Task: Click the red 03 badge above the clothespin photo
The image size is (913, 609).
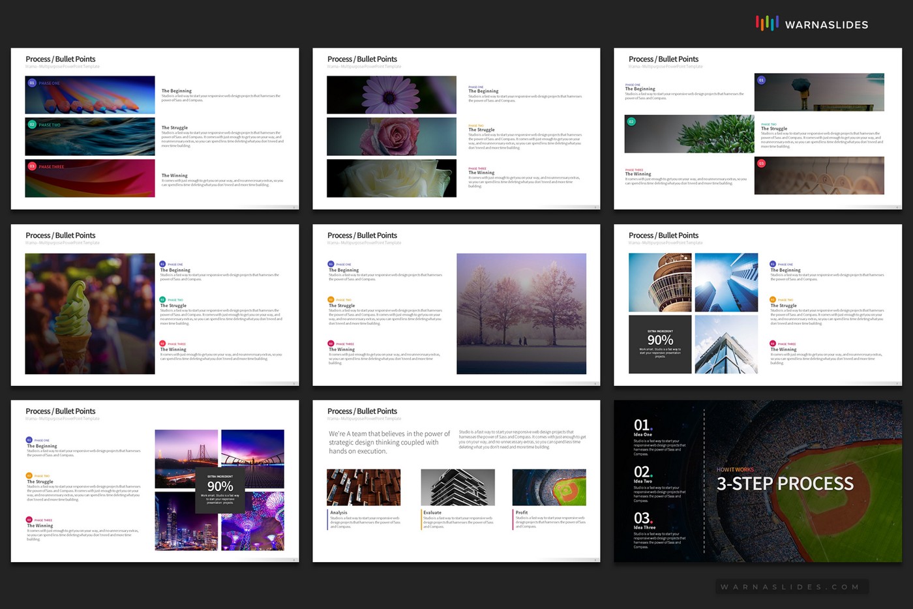Action: [x=760, y=164]
